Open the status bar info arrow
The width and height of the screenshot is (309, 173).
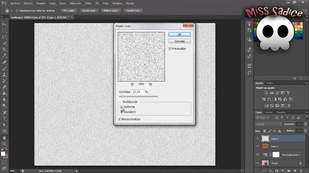click(x=77, y=171)
